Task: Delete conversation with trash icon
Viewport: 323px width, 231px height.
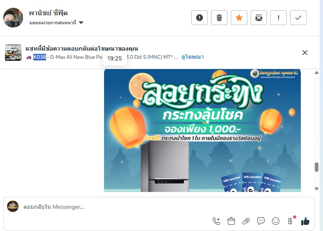Action: pyautogui.click(x=219, y=18)
